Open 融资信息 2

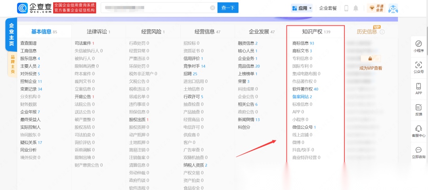pyautogui.click(x=248, y=43)
